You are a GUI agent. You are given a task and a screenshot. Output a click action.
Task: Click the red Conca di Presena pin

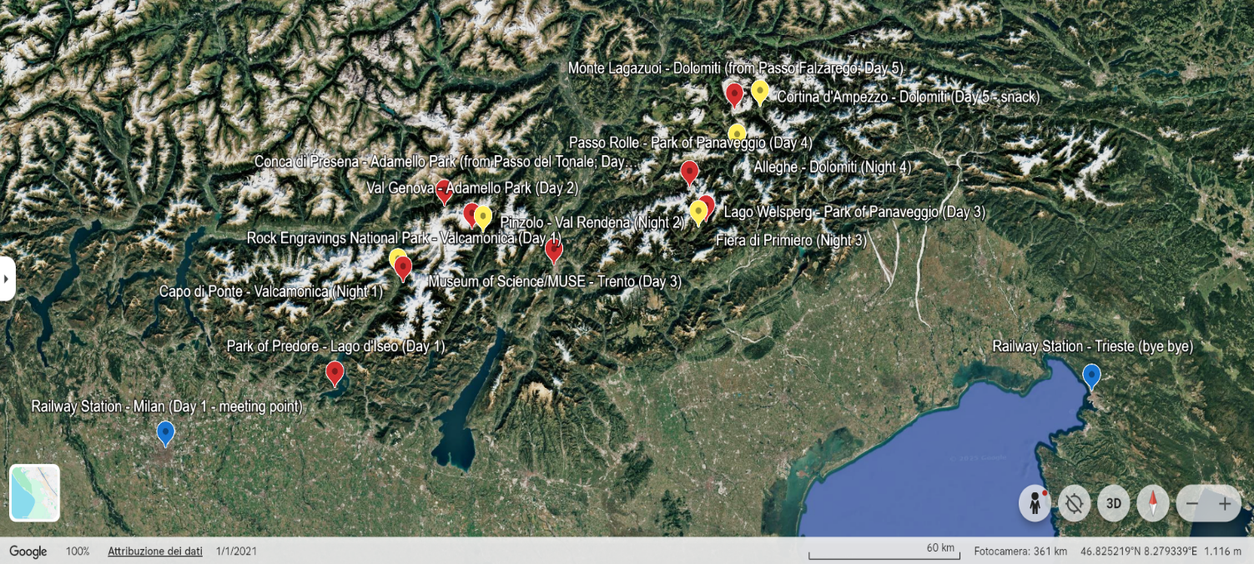click(x=444, y=190)
